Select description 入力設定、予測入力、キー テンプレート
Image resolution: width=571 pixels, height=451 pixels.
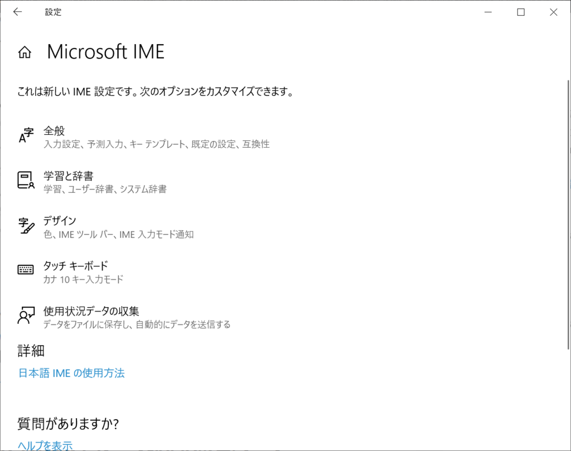click(x=157, y=144)
